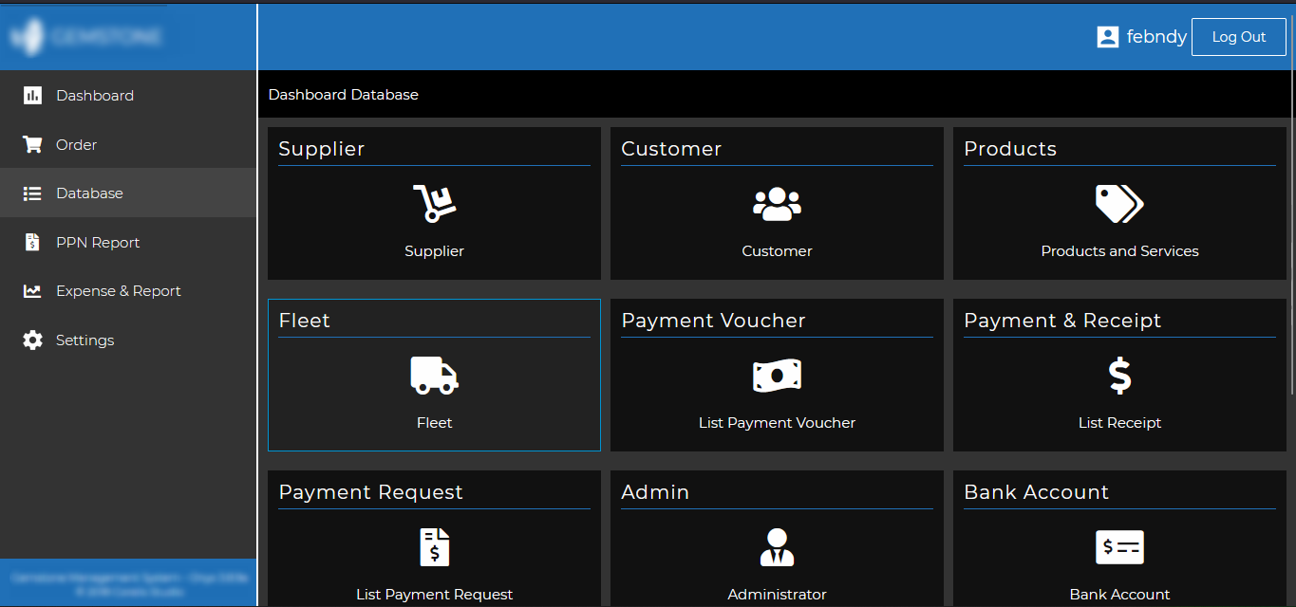1296x607 pixels.
Task: Open PPN Report from sidebar
Action: click(97, 243)
